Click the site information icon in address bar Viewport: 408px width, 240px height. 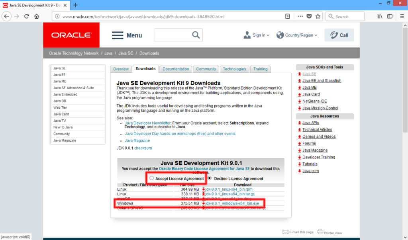(x=57, y=16)
